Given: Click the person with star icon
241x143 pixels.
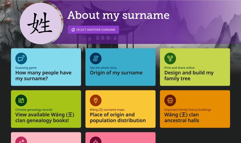Looking at the screenshot, I should [x=21, y=140].
